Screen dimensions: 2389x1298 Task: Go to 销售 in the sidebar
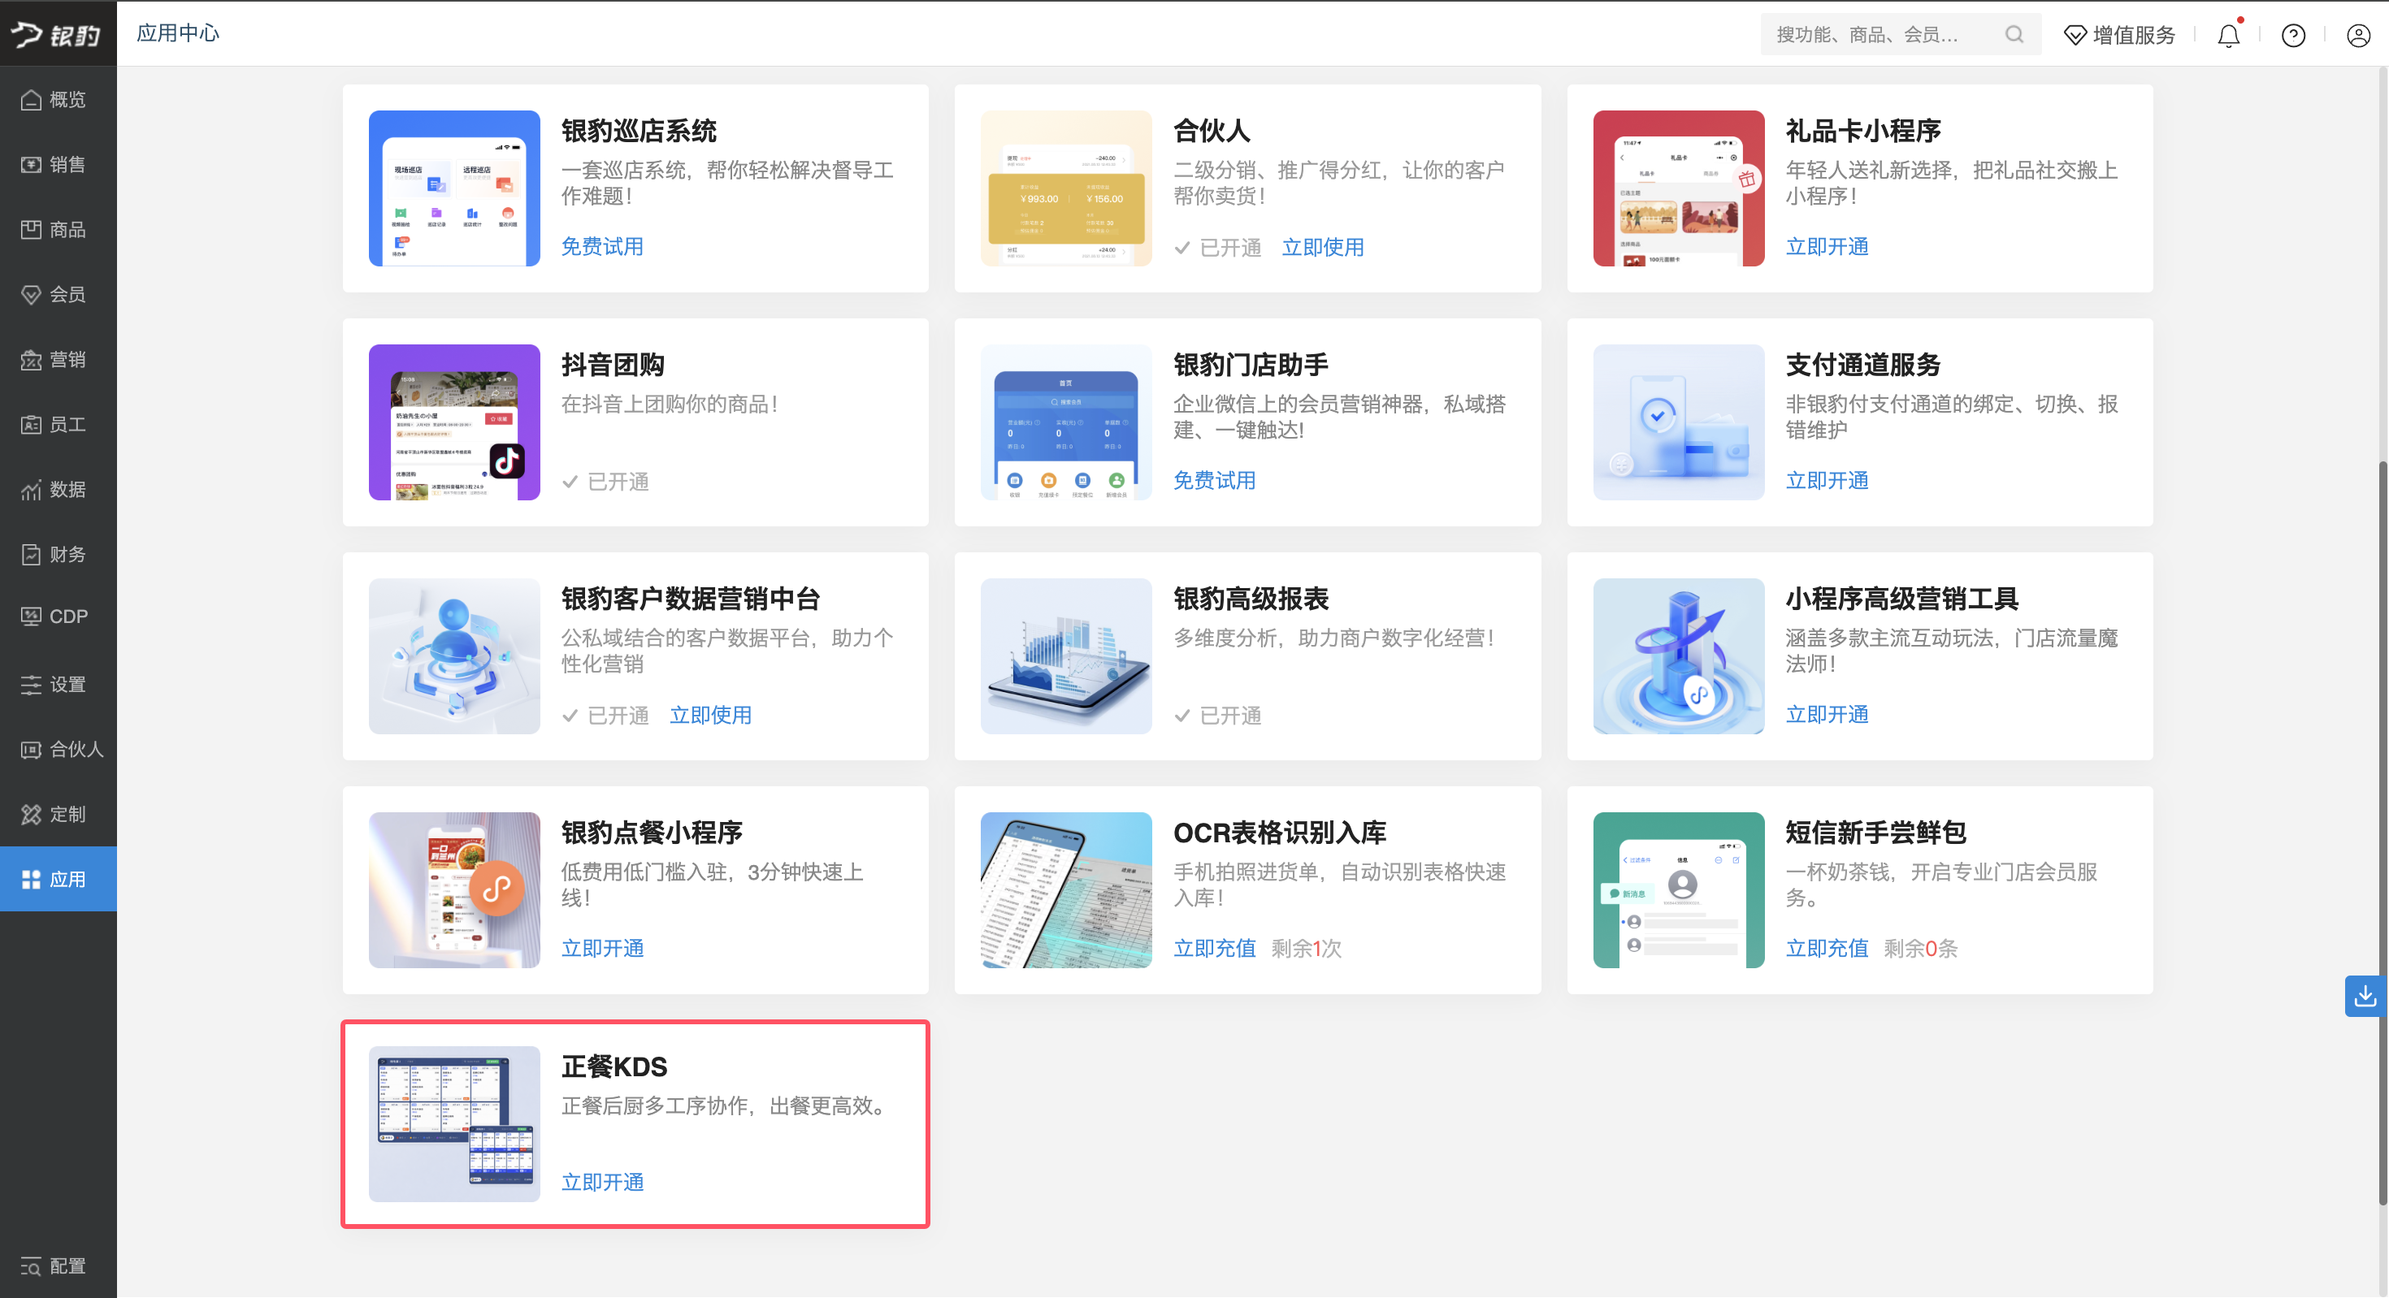(x=58, y=164)
